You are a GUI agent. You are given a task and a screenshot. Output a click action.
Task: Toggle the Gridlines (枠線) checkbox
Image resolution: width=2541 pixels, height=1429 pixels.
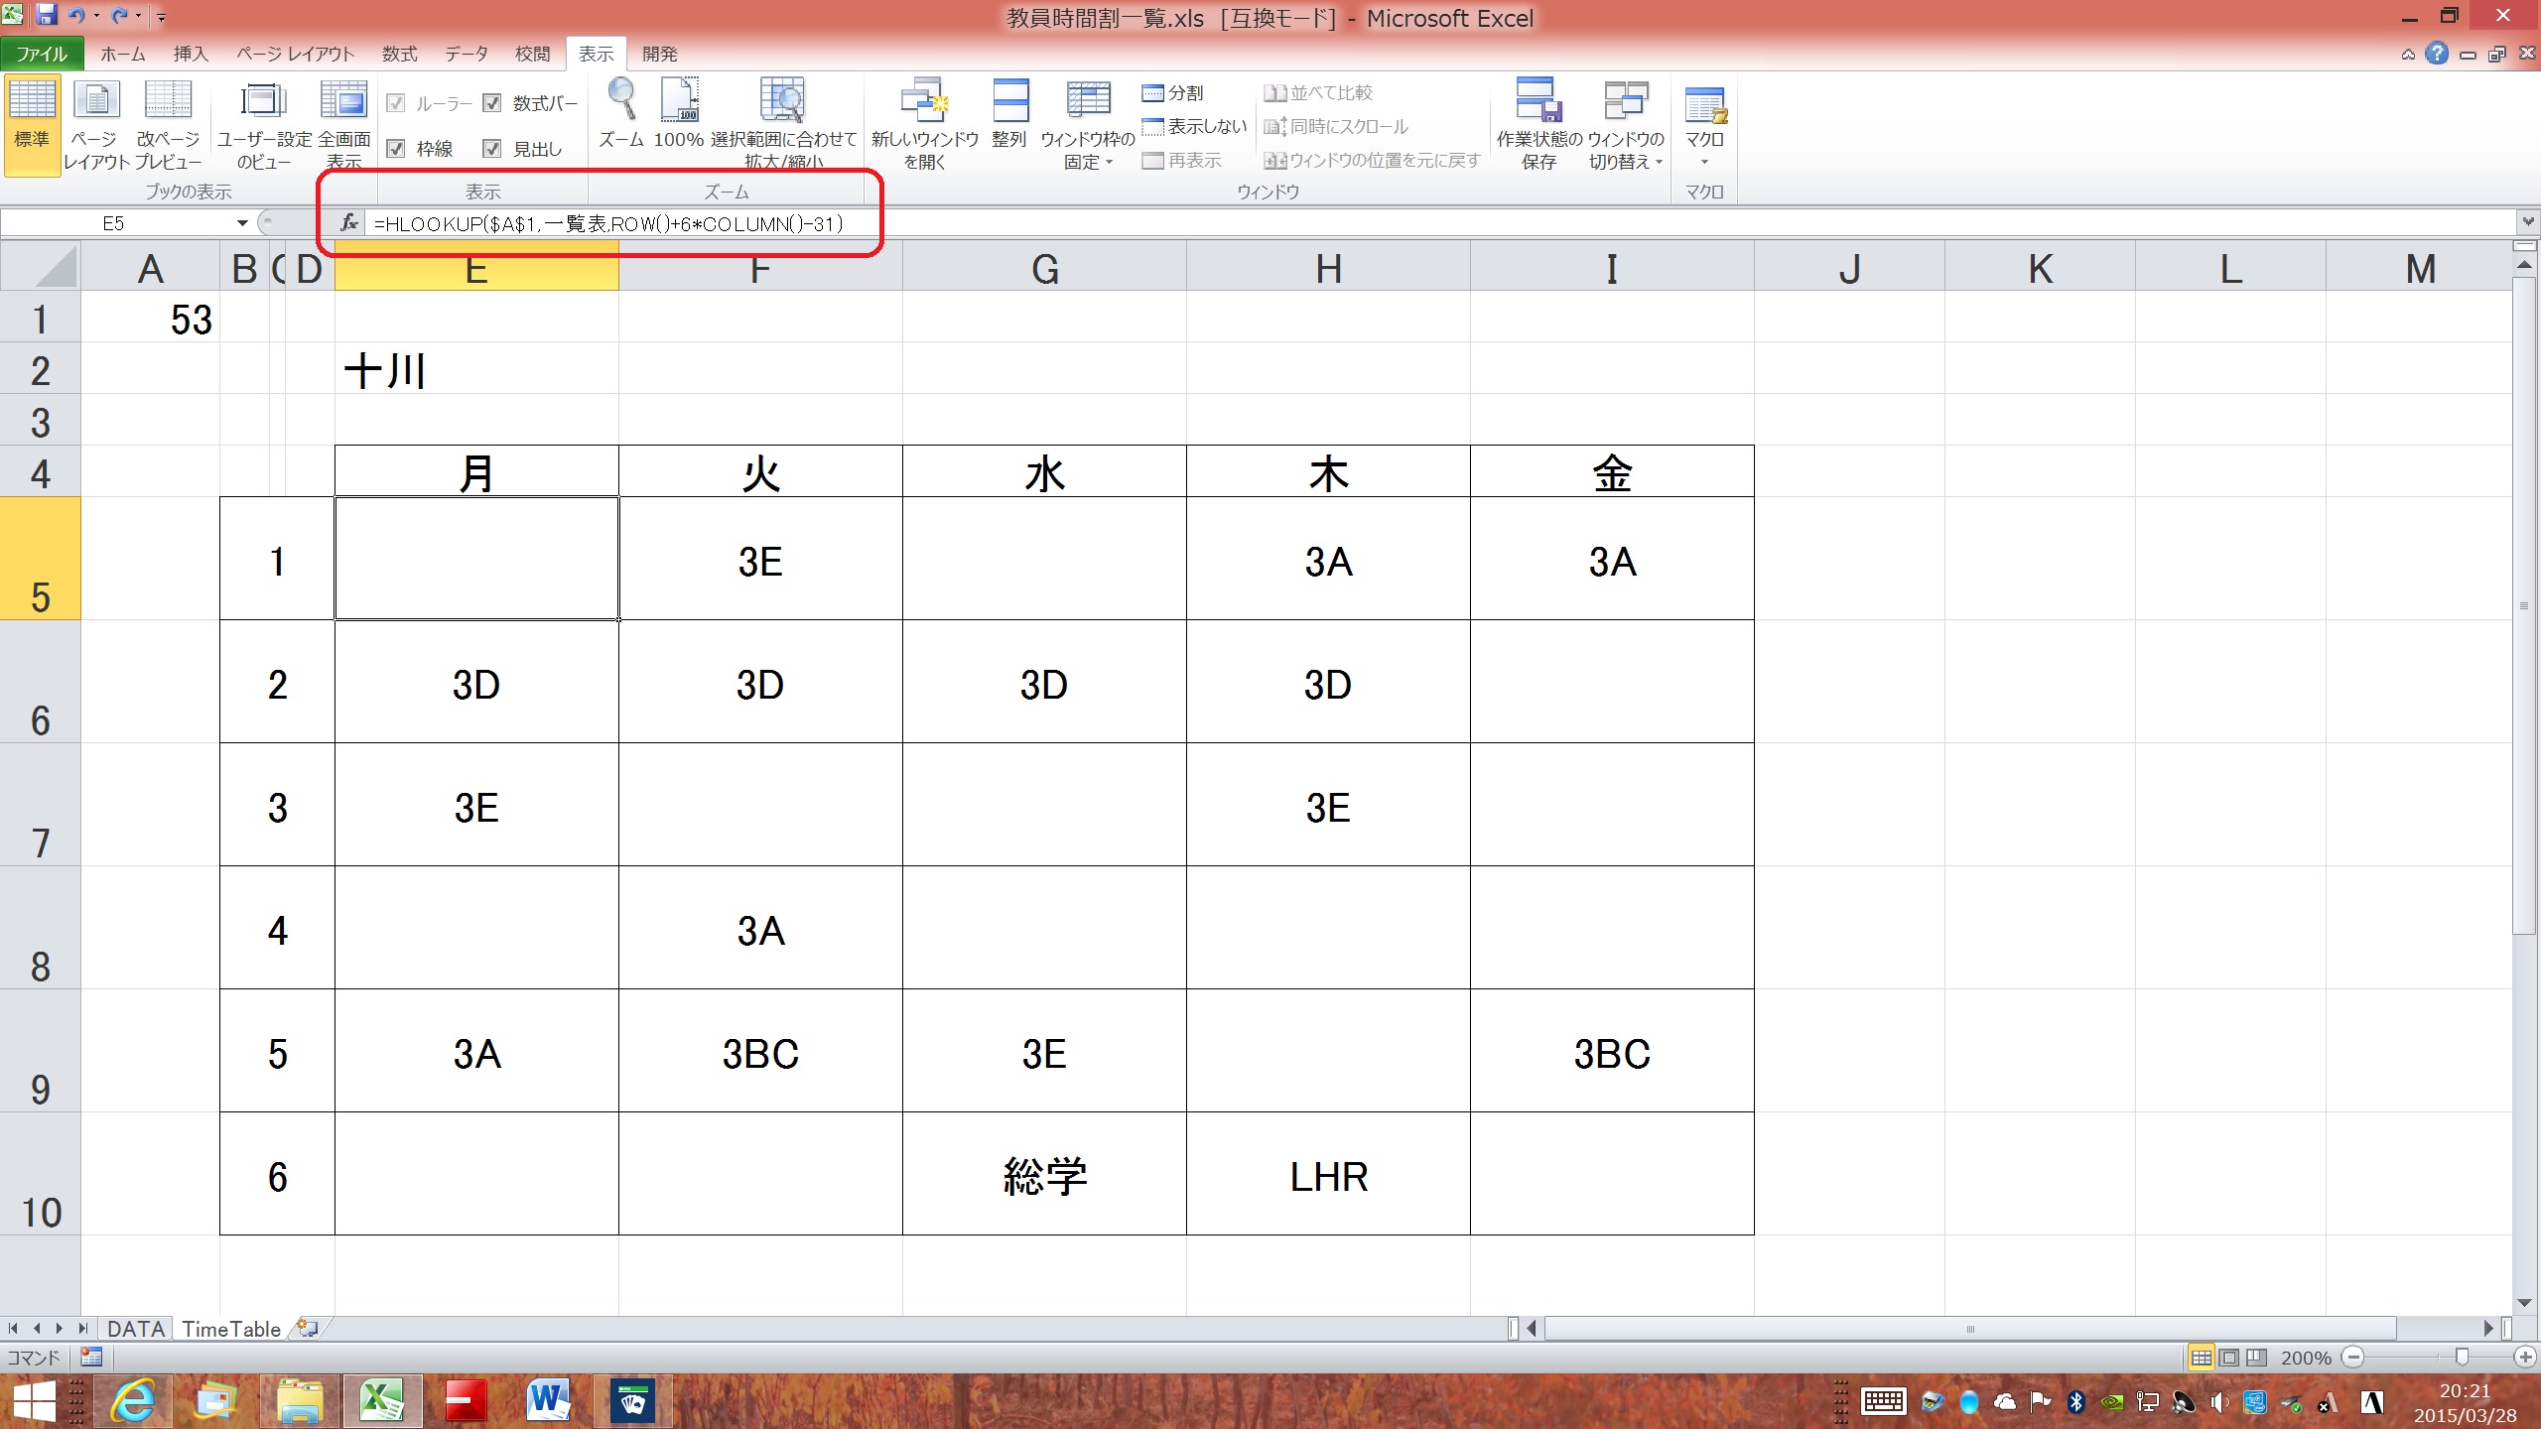point(396,149)
